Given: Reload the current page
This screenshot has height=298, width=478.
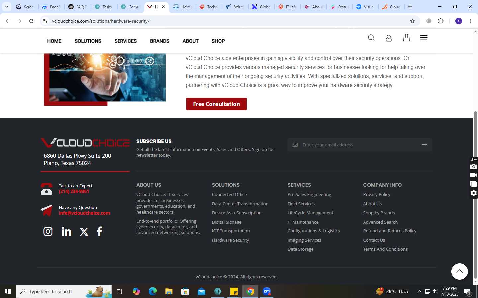Looking at the screenshot, I should pos(31,21).
